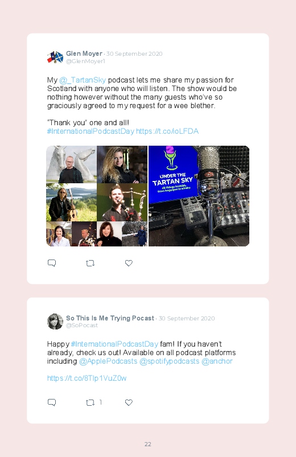Open the Under the Tartan Sky microphone photo
Image resolution: width=296 pixels, height=457 pixels.
coord(199,196)
